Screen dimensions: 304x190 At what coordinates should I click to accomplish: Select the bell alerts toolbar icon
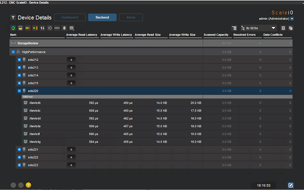pos(64,28)
